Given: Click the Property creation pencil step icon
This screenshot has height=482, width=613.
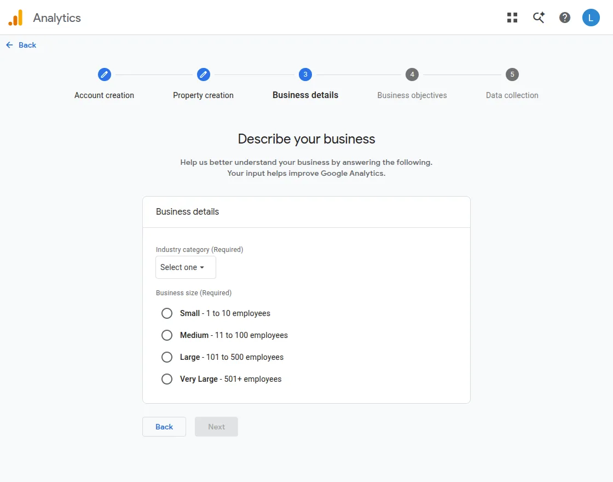Looking at the screenshot, I should pyautogui.click(x=203, y=74).
